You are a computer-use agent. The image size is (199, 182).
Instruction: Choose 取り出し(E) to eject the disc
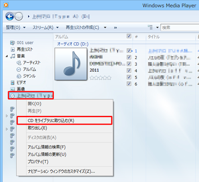tap(65, 128)
